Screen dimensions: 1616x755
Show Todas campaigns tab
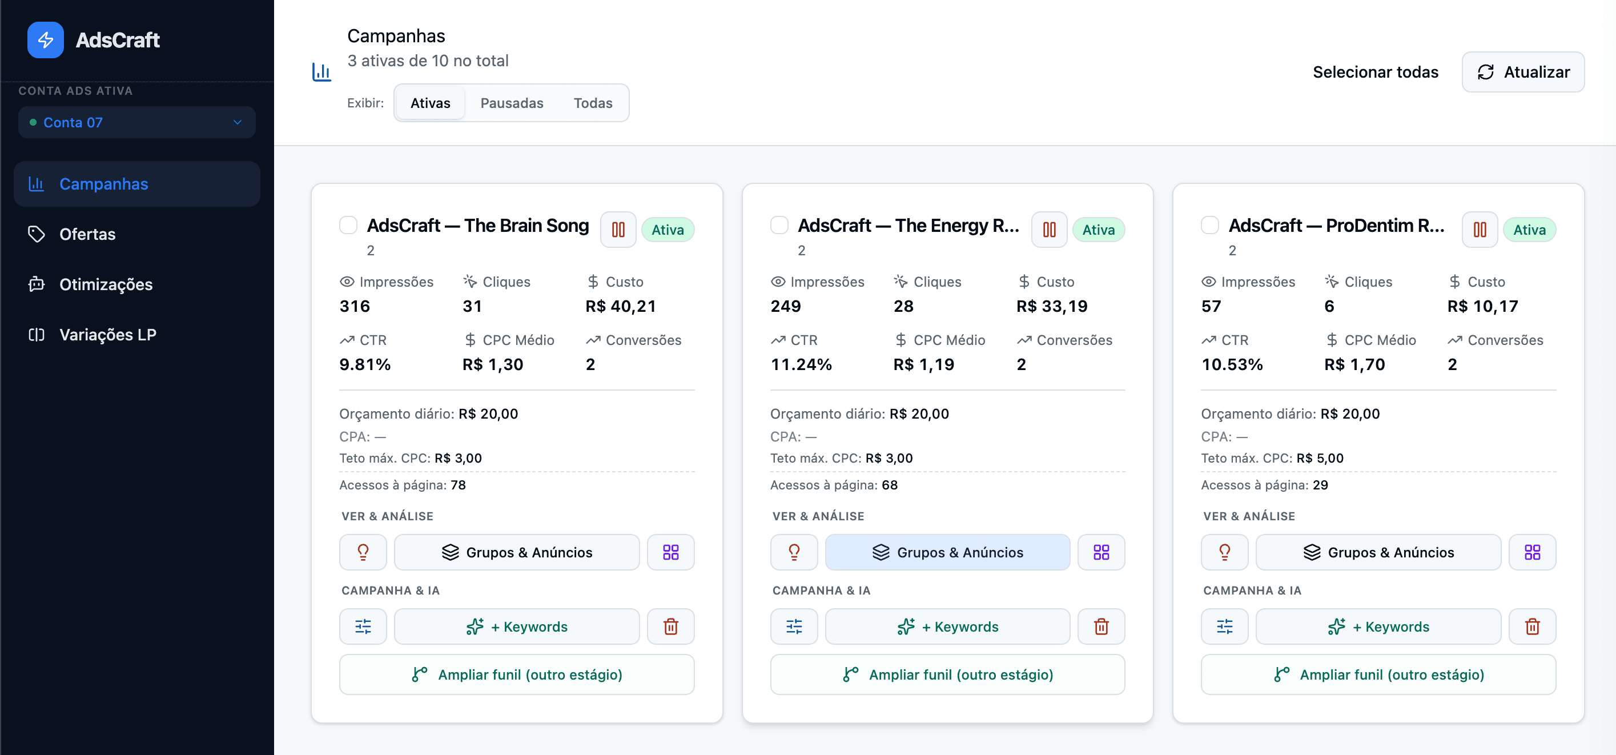click(592, 103)
